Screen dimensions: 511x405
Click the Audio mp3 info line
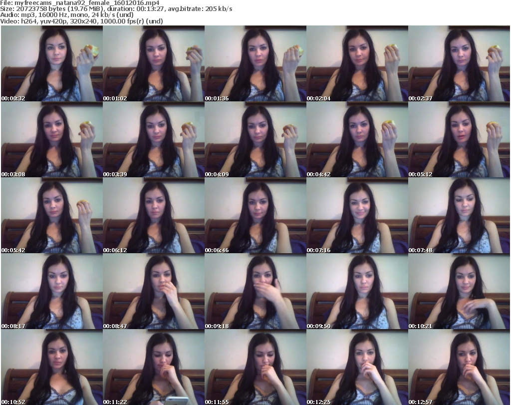67,15
